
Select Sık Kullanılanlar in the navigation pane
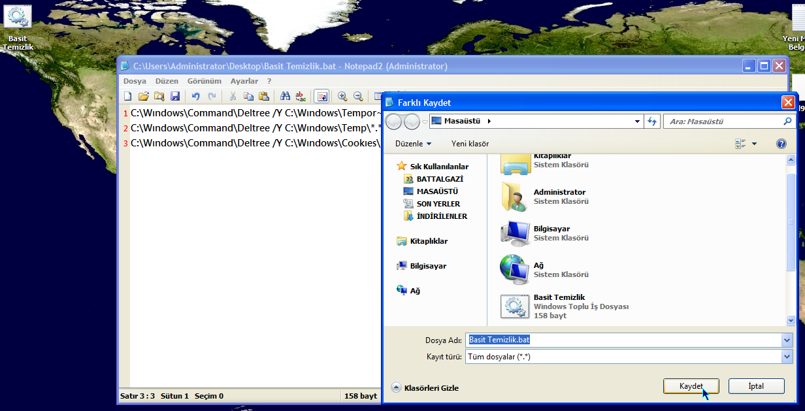tap(433, 167)
